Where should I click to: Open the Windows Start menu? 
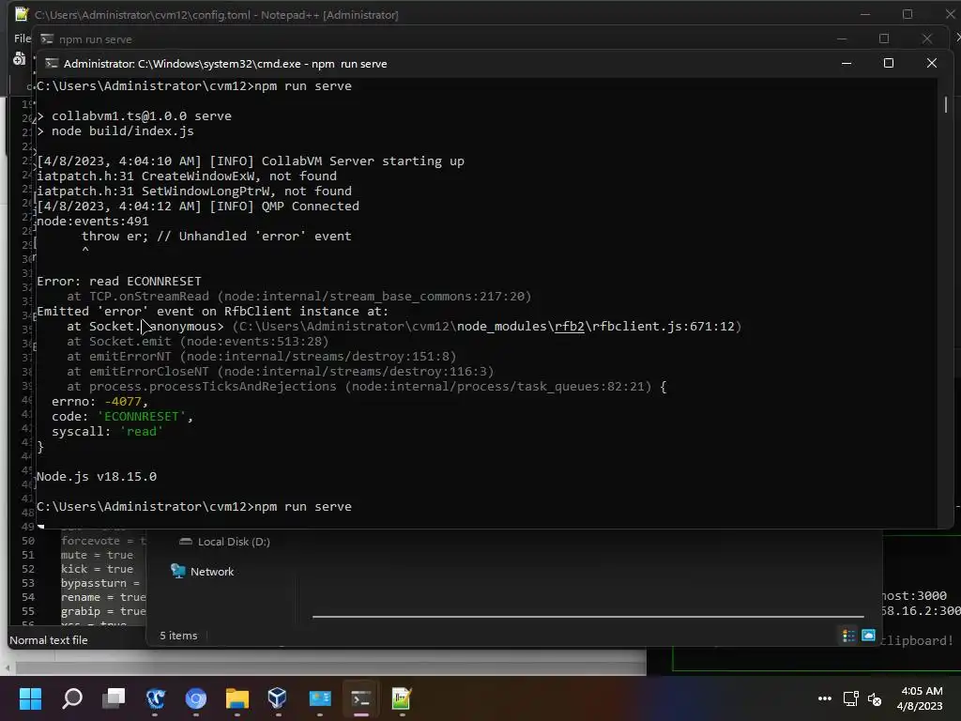point(30,698)
